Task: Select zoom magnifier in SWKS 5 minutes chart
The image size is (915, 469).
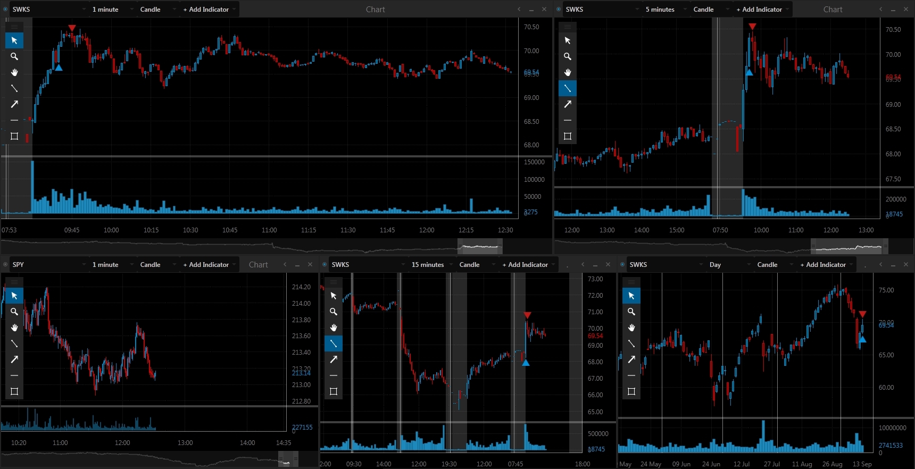Action: coord(568,56)
